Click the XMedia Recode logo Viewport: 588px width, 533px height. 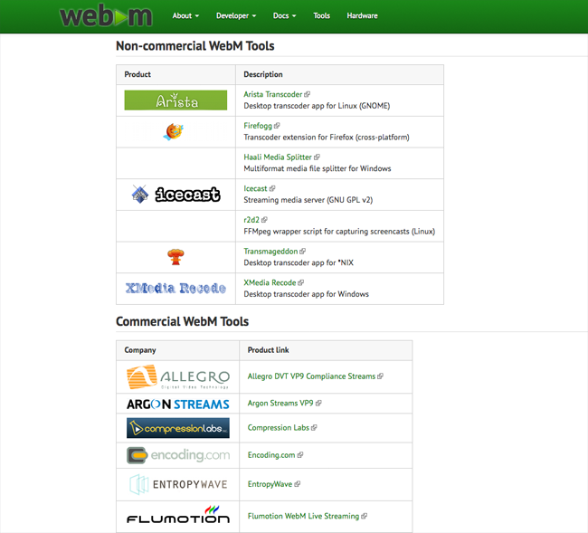click(x=175, y=288)
